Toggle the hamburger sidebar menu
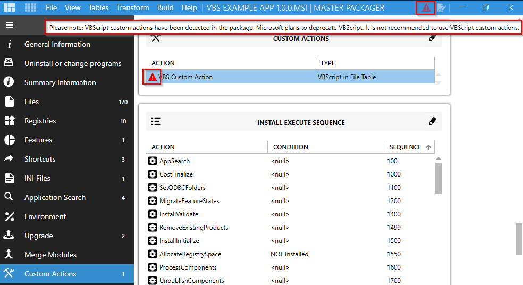This screenshot has width=523, height=285. pyautogui.click(x=10, y=25)
